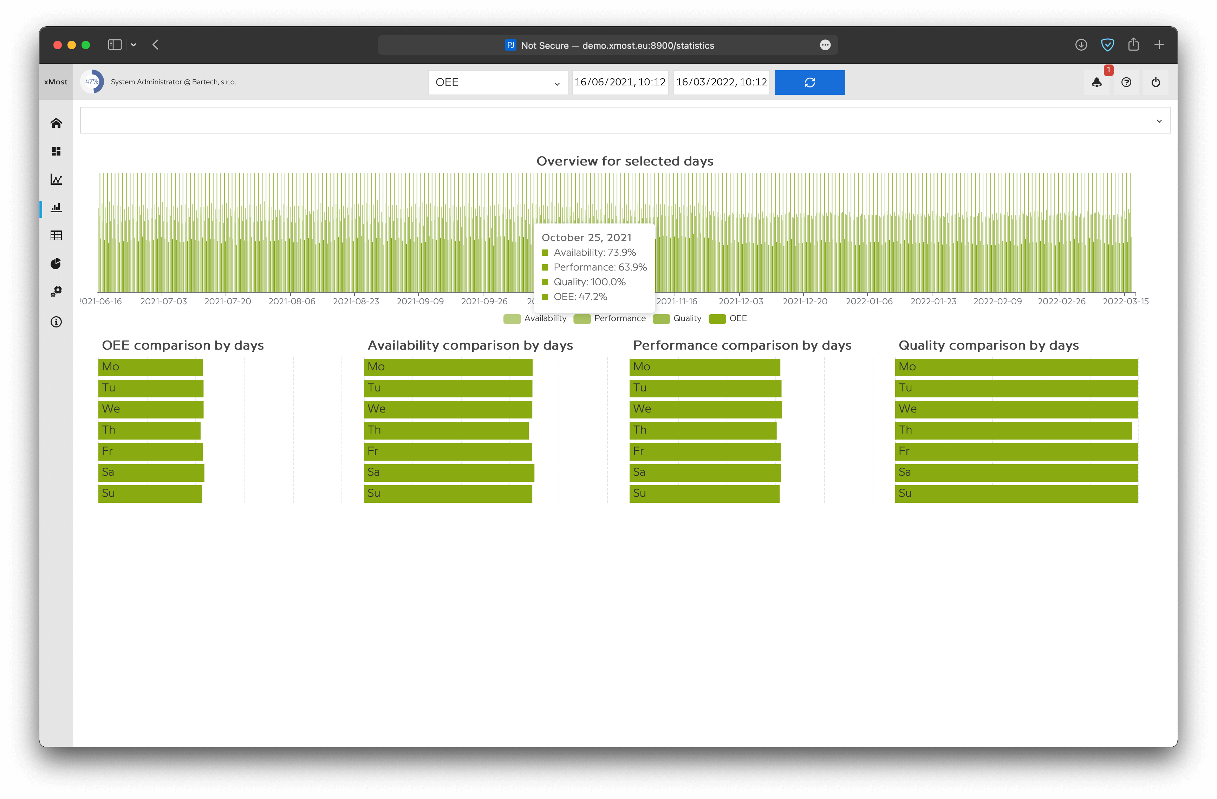Click the power logout icon
This screenshot has height=799, width=1217.
coord(1156,82)
